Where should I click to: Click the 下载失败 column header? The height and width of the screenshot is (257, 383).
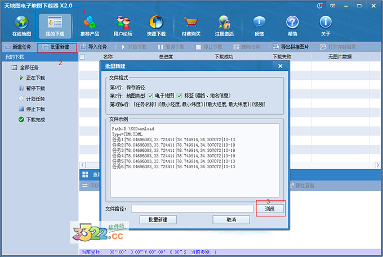282,57
